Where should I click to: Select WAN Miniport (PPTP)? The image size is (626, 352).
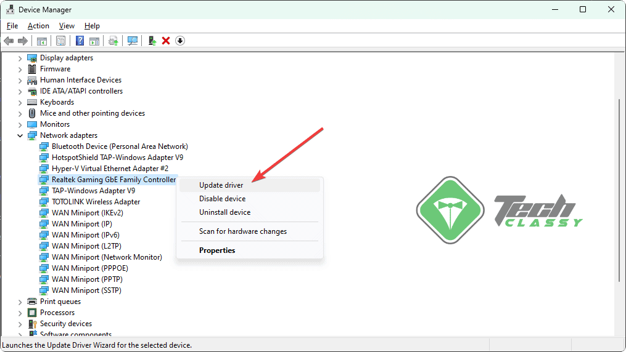pyautogui.click(x=87, y=279)
